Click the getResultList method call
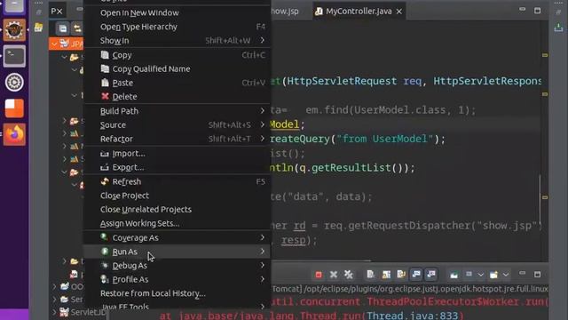The height and width of the screenshot is (320, 568). tap(351, 168)
